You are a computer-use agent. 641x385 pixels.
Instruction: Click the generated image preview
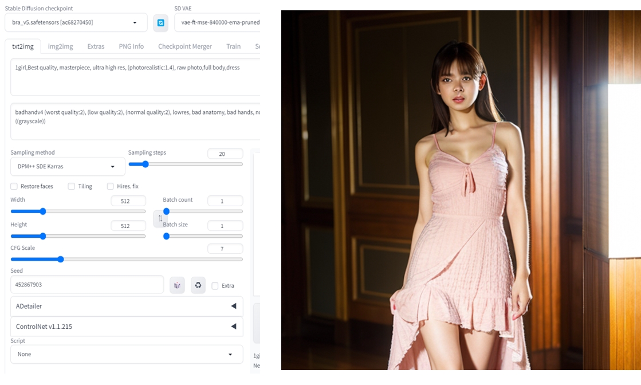pos(461,190)
